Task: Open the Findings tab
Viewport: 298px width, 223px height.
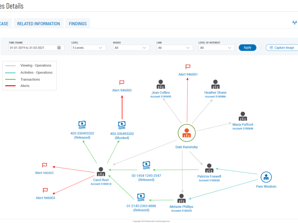Action: pyautogui.click(x=77, y=24)
